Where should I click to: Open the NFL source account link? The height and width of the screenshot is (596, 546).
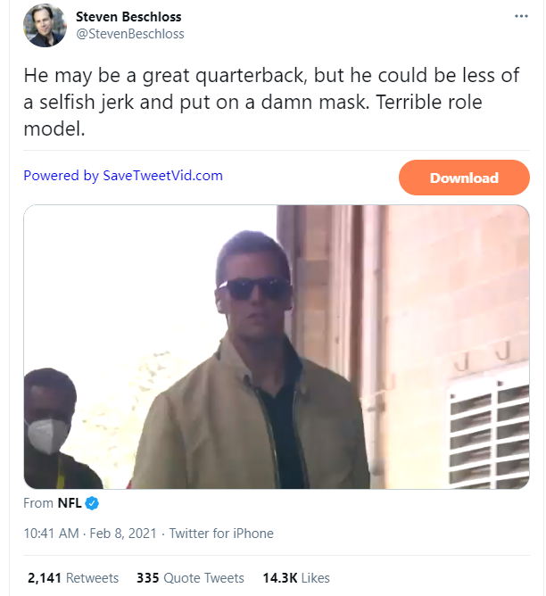tap(70, 503)
